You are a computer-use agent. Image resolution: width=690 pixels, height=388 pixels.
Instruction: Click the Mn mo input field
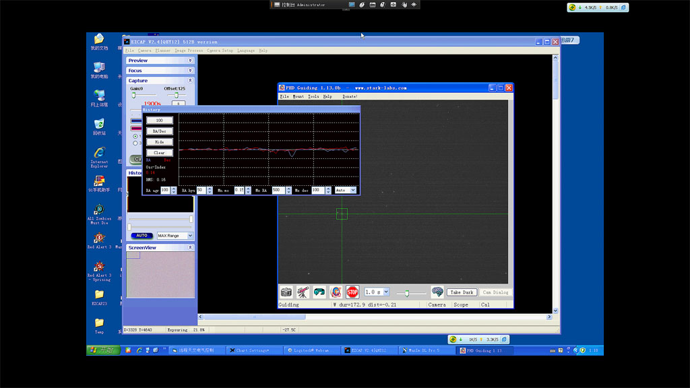point(240,190)
